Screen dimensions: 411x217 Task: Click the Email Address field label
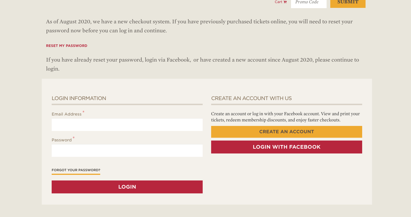tap(67, 114)
